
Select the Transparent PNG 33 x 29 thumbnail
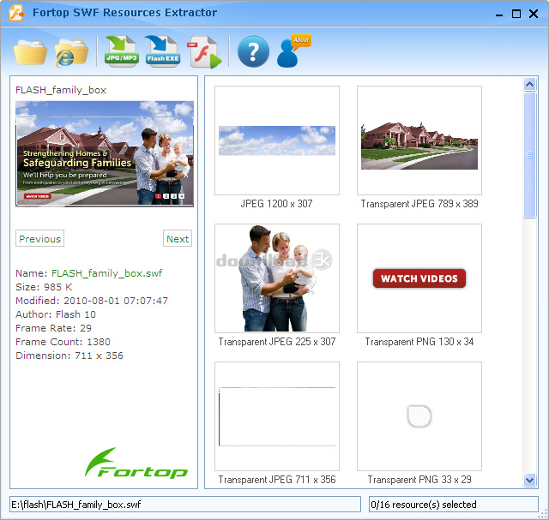click(x=419, y=416)
